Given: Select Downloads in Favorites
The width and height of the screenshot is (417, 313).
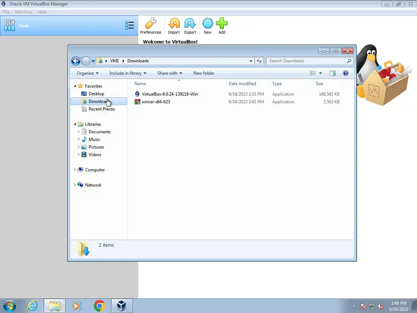Looking at the screenshot, I should (99, 101).
